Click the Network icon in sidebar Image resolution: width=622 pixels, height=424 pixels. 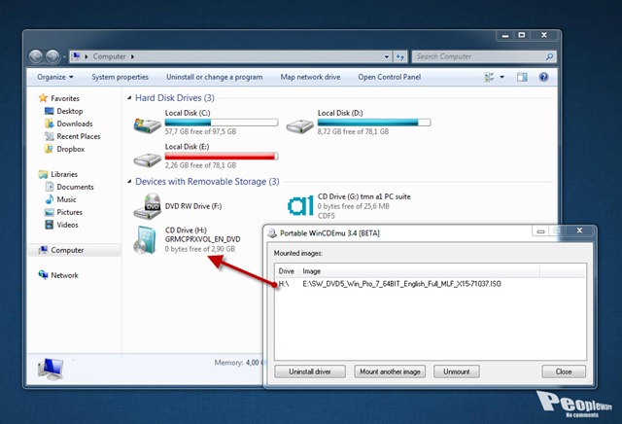point(43,275)
